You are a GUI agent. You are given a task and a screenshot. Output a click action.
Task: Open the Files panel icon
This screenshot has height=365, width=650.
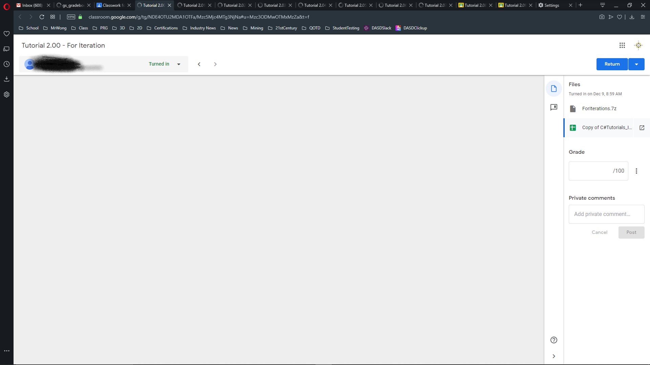554,89
